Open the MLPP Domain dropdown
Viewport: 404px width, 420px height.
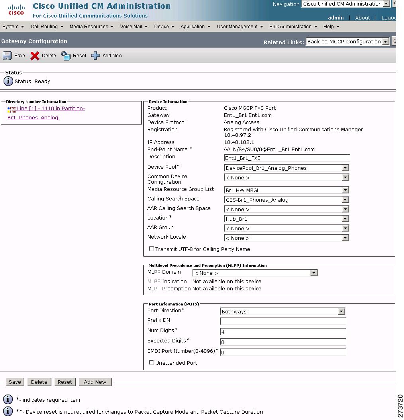255,273
